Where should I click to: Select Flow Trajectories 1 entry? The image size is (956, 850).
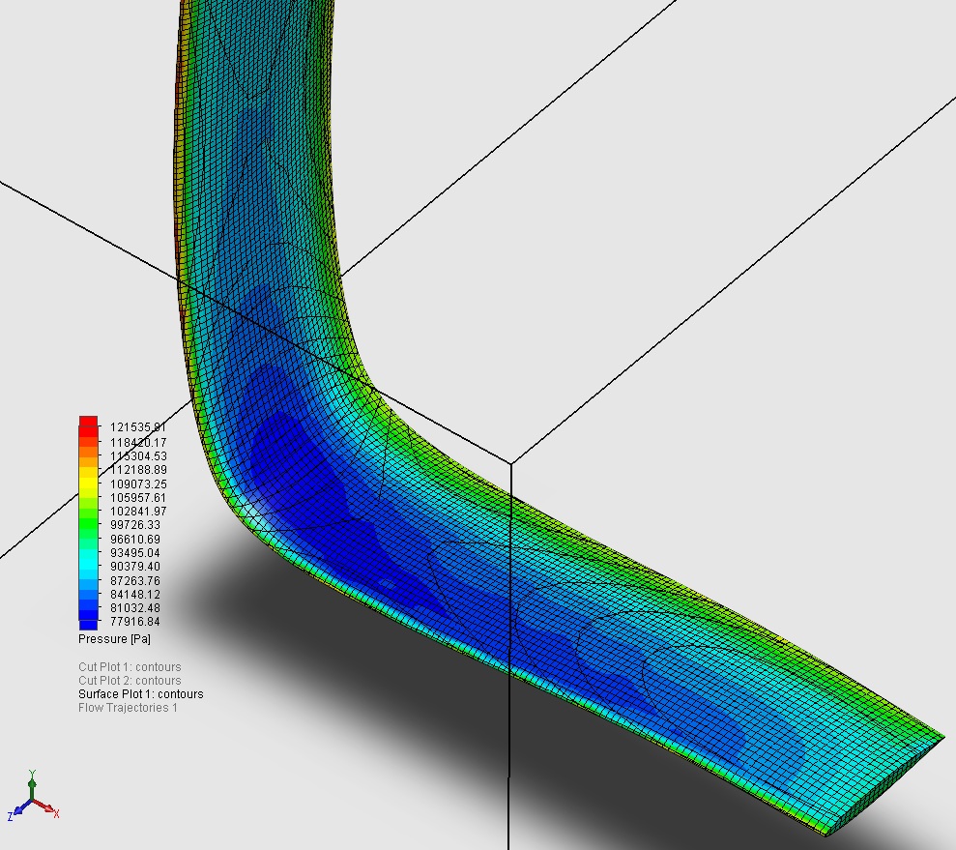coord(128,708)
